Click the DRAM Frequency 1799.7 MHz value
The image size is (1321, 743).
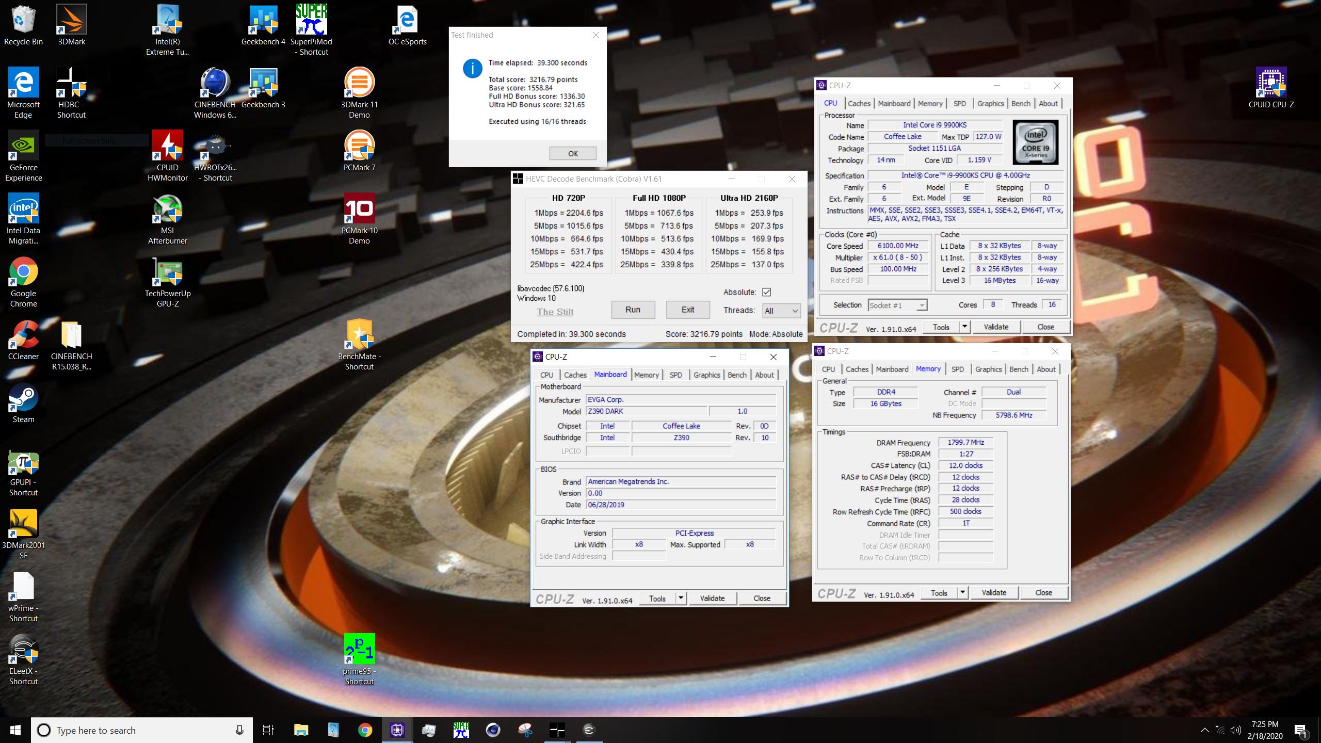click(x=965, y=442)
